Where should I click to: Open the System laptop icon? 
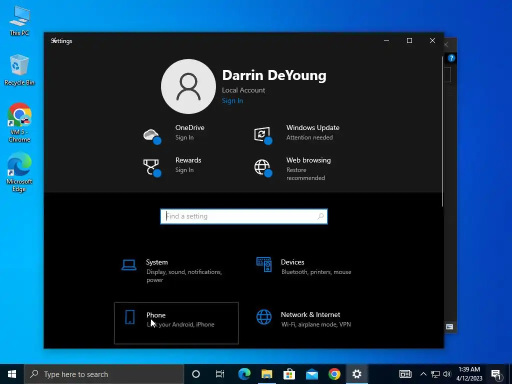tap(129, 265)
